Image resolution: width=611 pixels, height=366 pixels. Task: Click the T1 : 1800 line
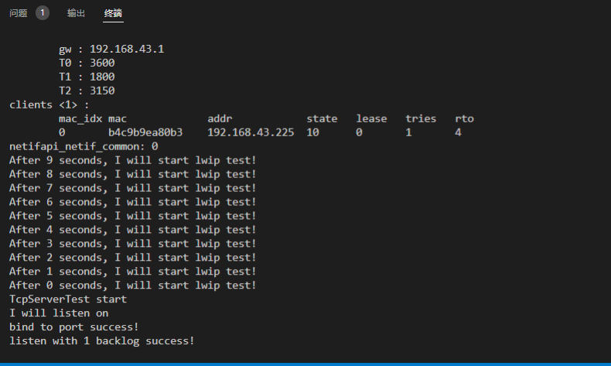pyautogui.click(x=87, y=77)
